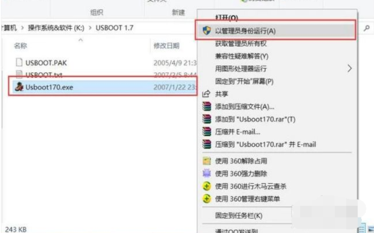Screen dimensions: 374x233
Task: Open 操作系统&软件 (K:) breadcrumb link
Action: click(x=56, y=28)
